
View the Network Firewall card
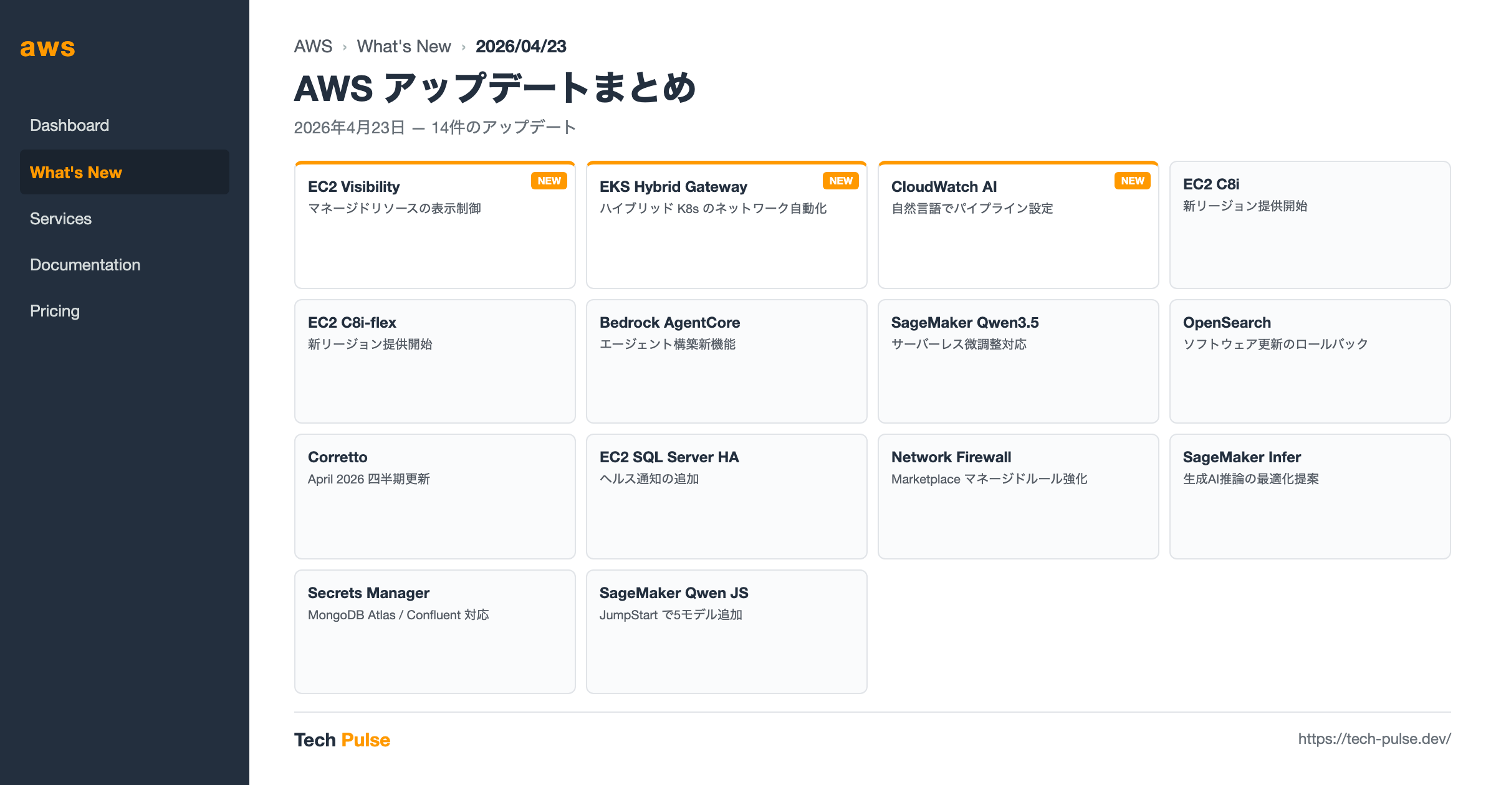point(1019,497)
